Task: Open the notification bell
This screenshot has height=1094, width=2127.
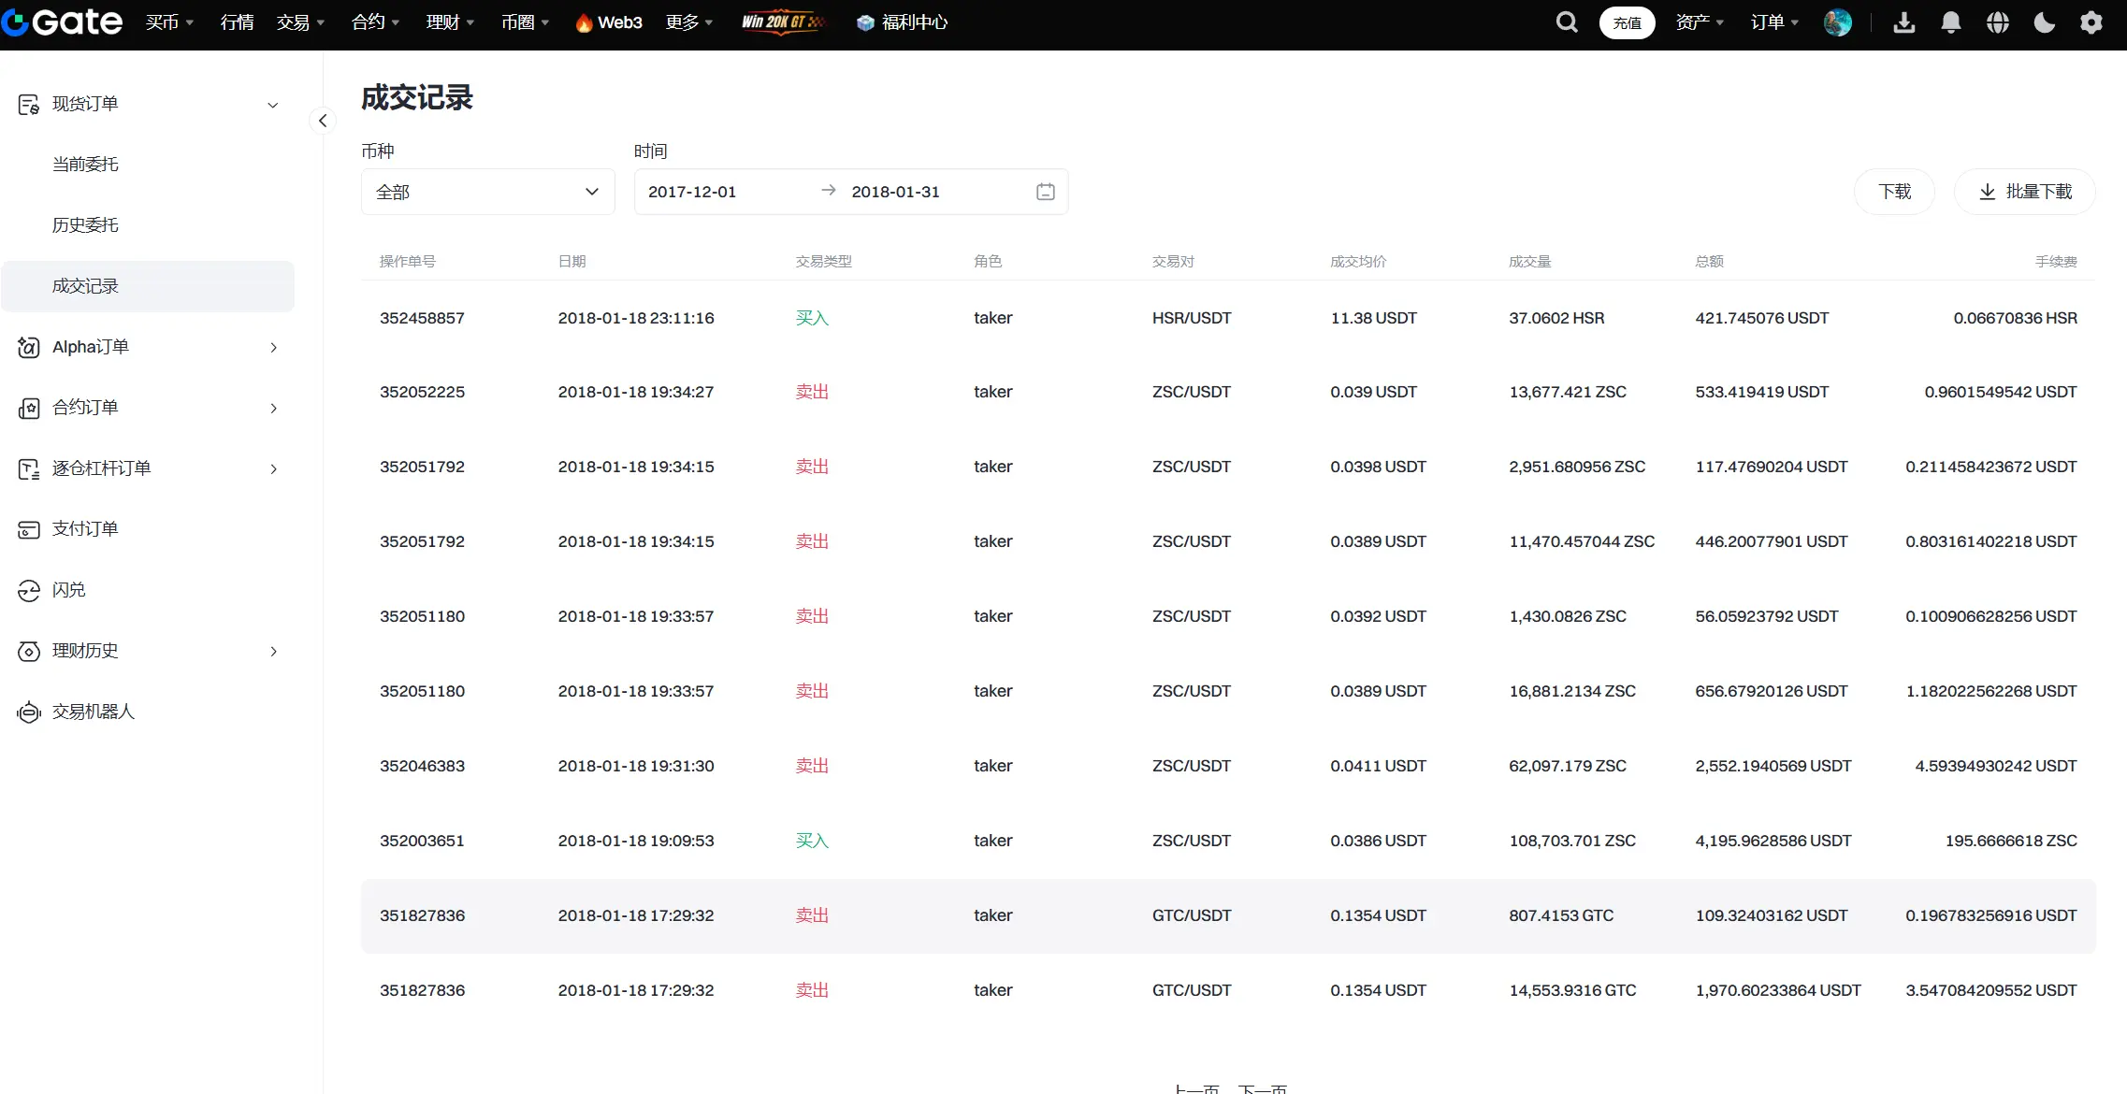Action: [x=1950, y=22]
